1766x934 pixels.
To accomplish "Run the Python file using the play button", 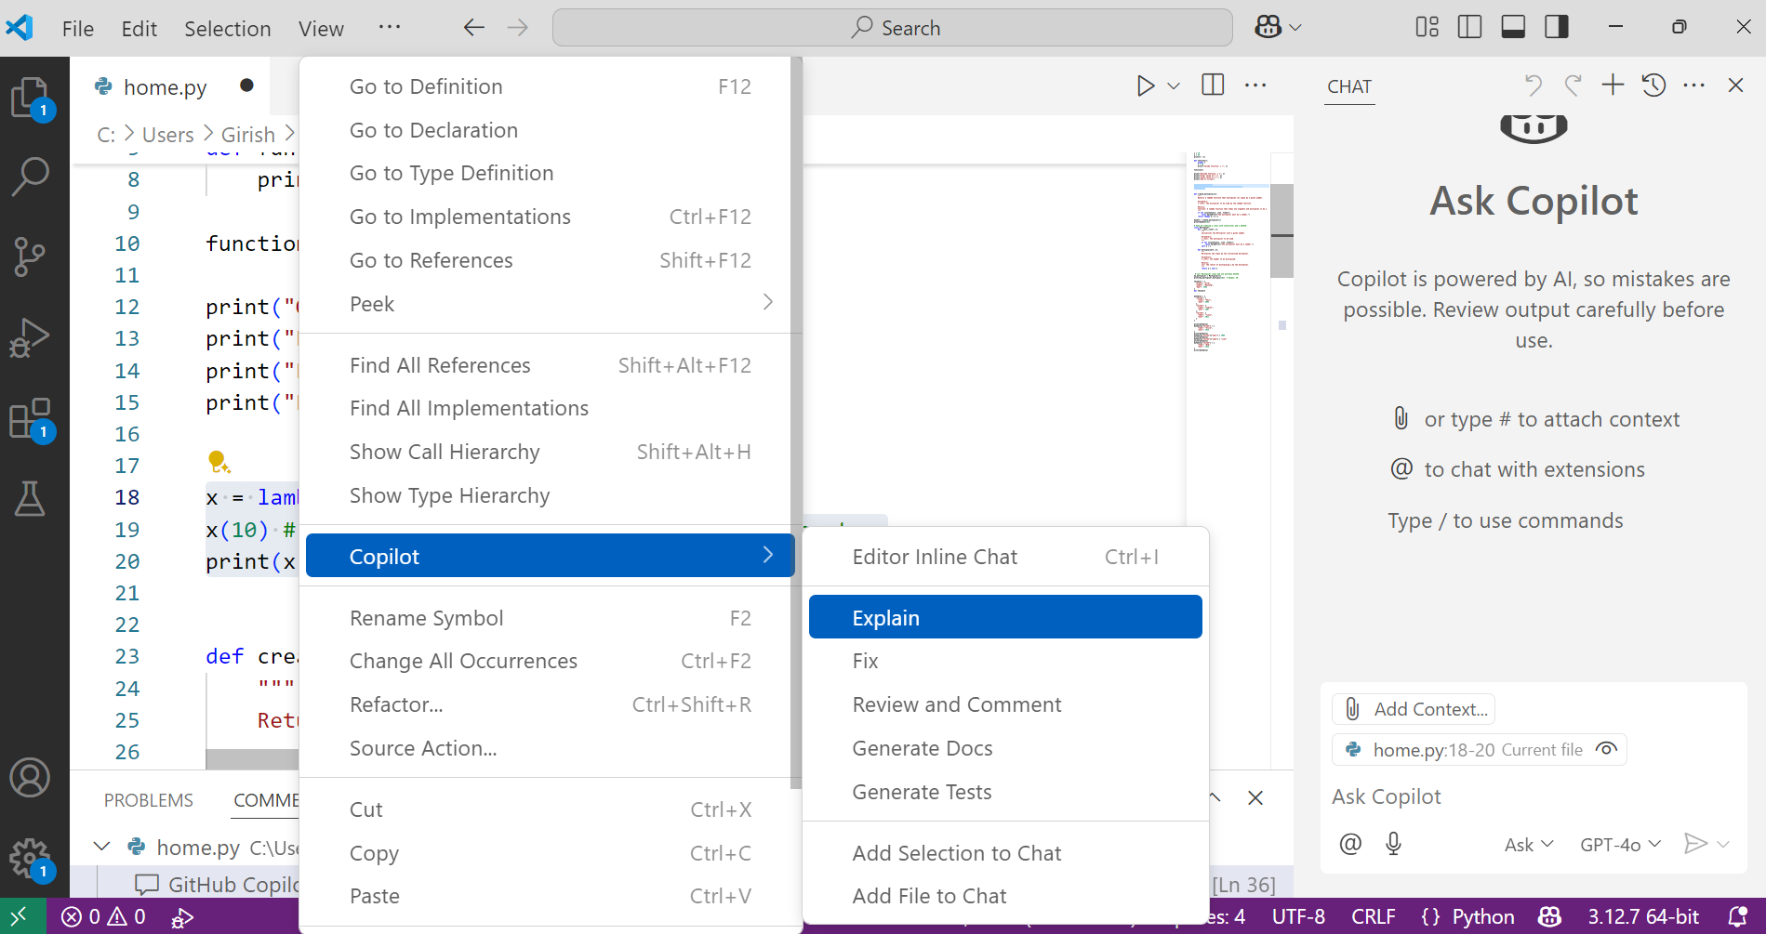I will [1144, 85].
